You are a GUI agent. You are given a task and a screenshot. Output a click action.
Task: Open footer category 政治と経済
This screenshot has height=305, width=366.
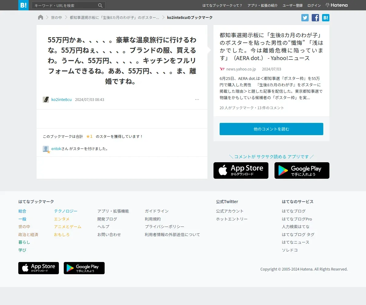(28, 235)
